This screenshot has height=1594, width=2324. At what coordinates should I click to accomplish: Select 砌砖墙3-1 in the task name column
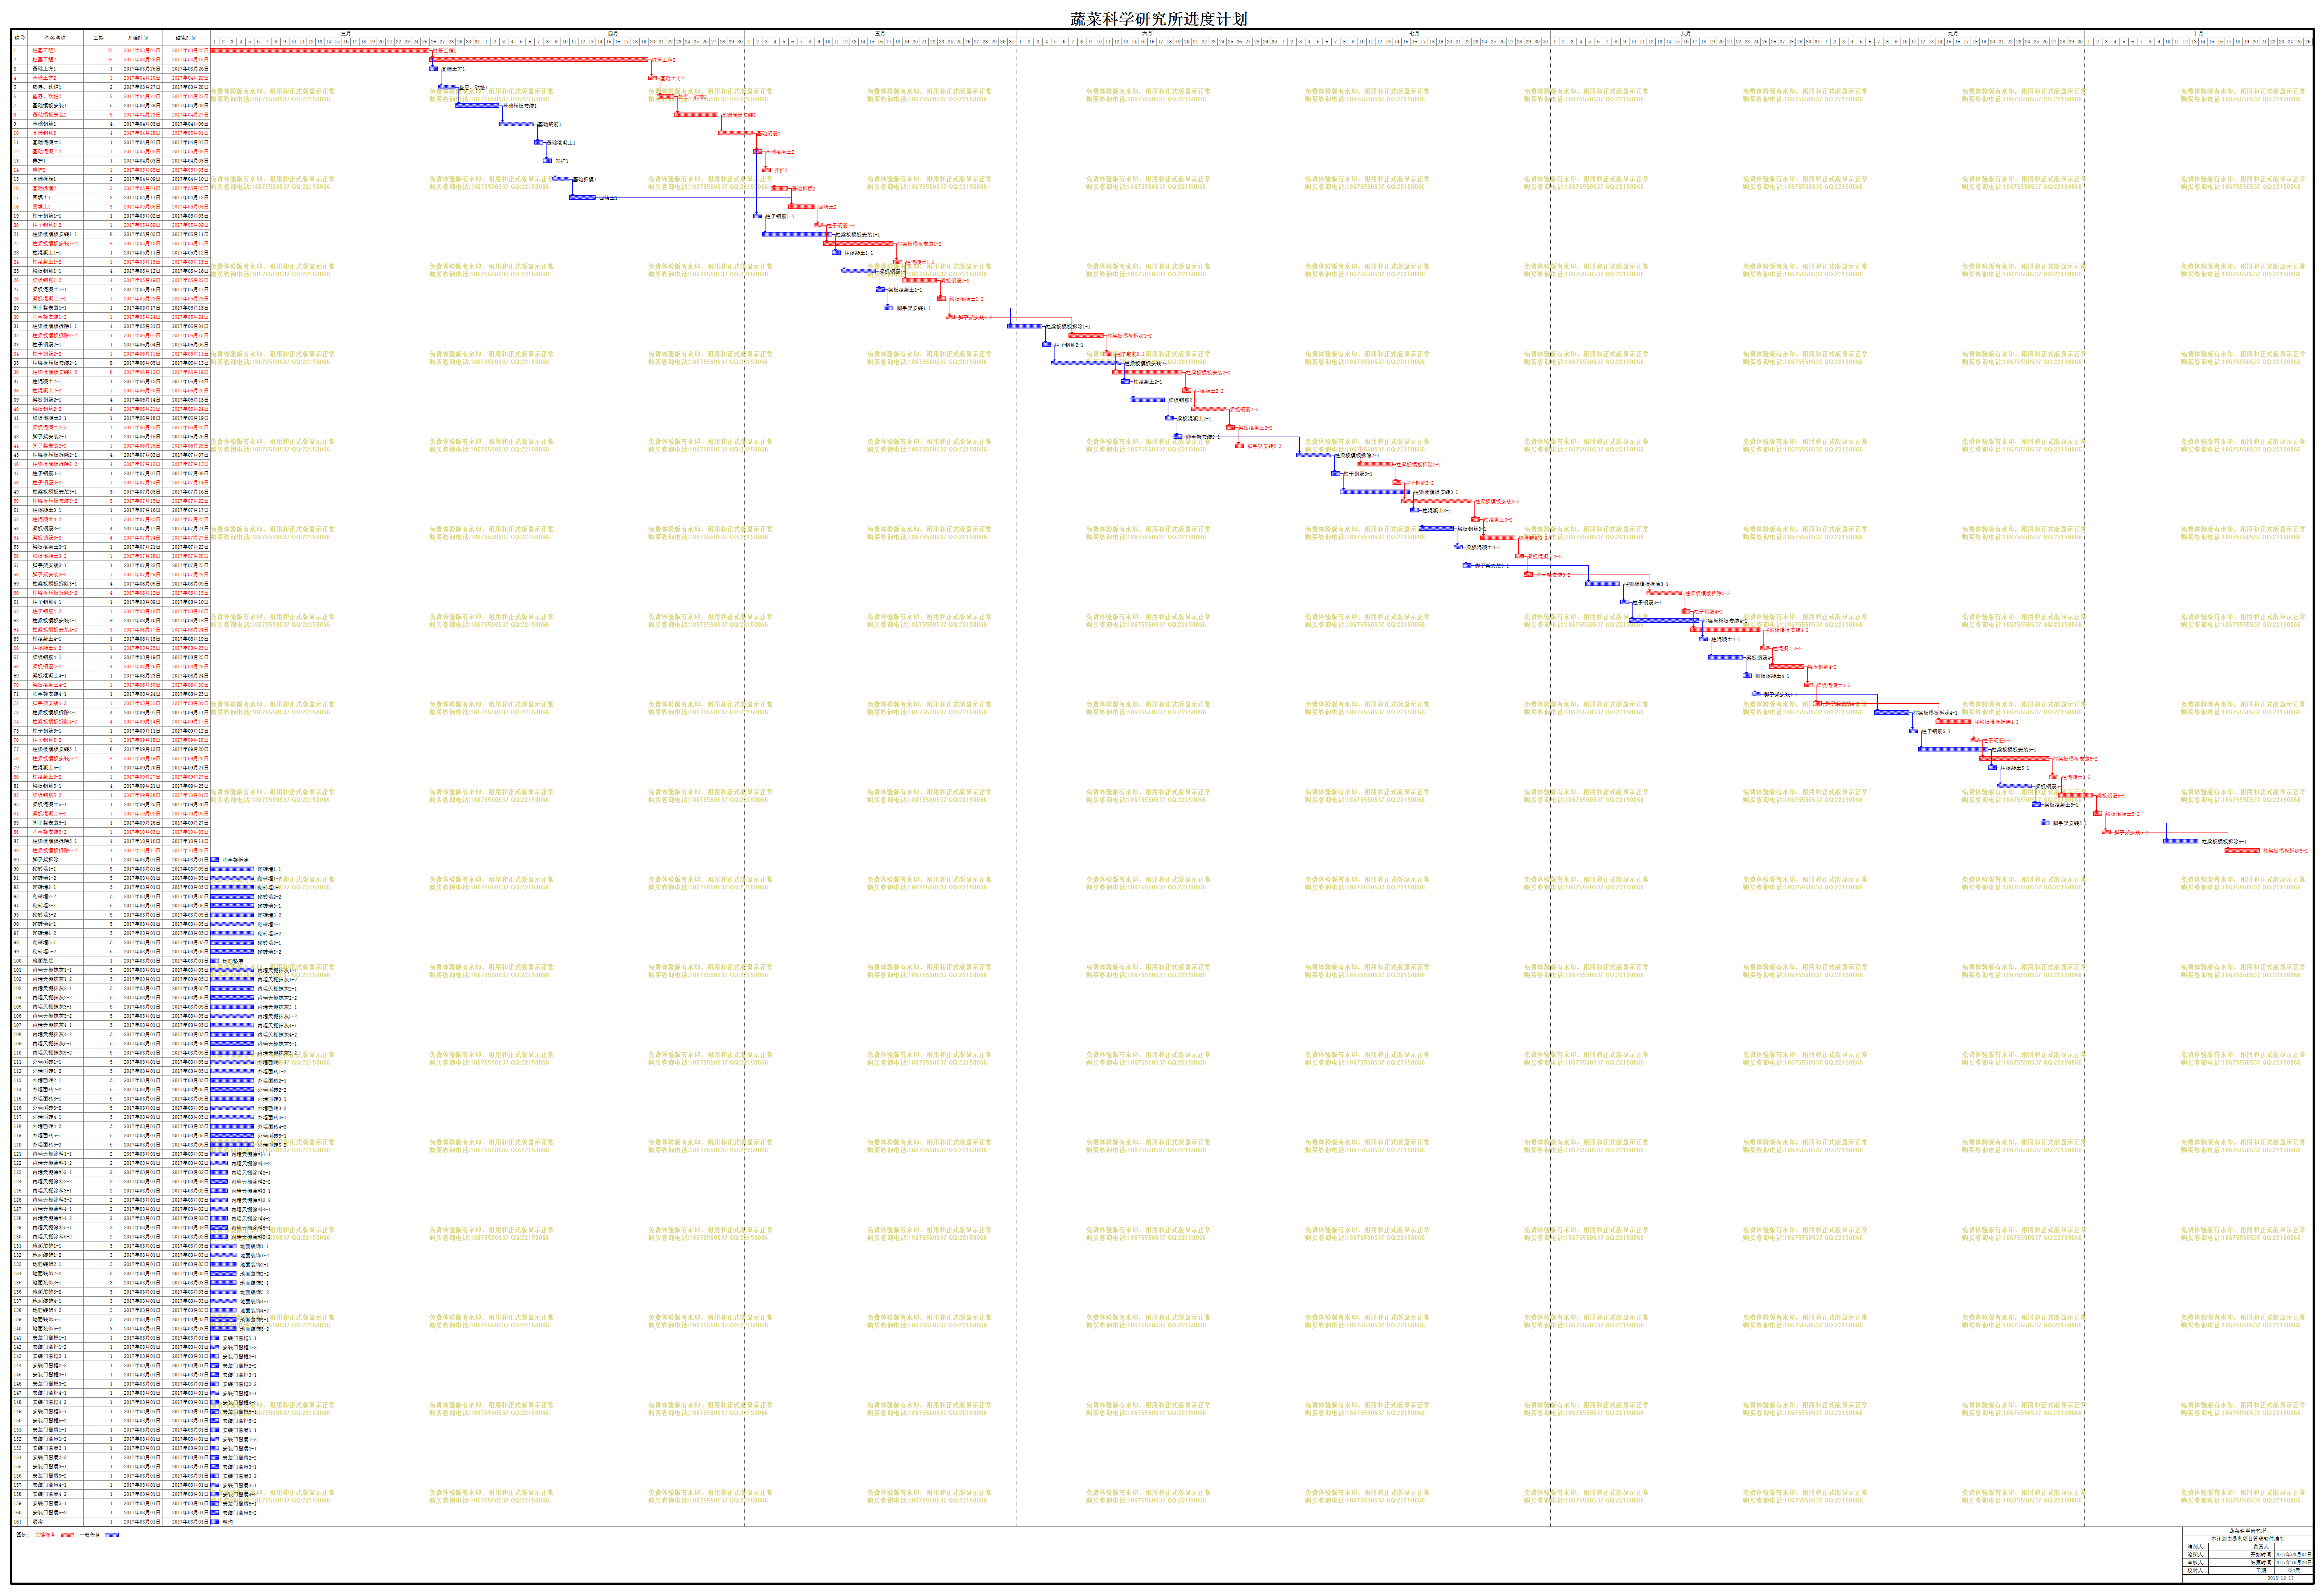44,906
